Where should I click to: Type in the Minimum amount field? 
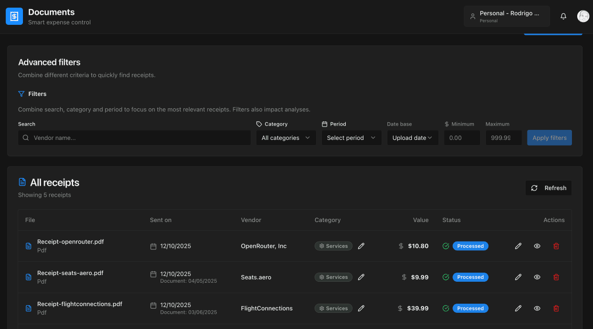[462, 138]
